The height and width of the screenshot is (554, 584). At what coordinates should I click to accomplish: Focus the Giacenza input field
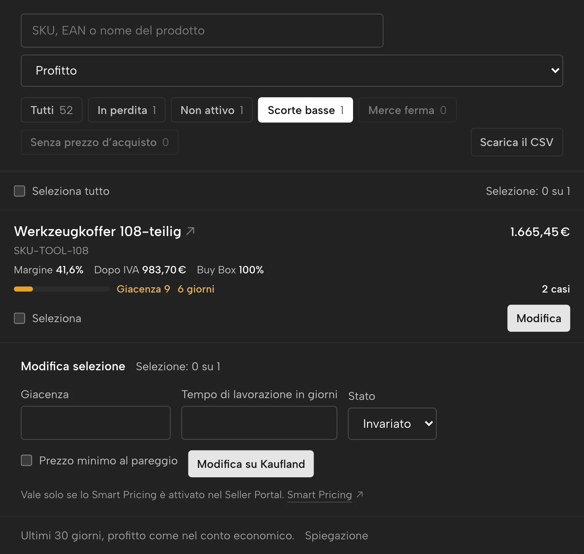point(96,423)
